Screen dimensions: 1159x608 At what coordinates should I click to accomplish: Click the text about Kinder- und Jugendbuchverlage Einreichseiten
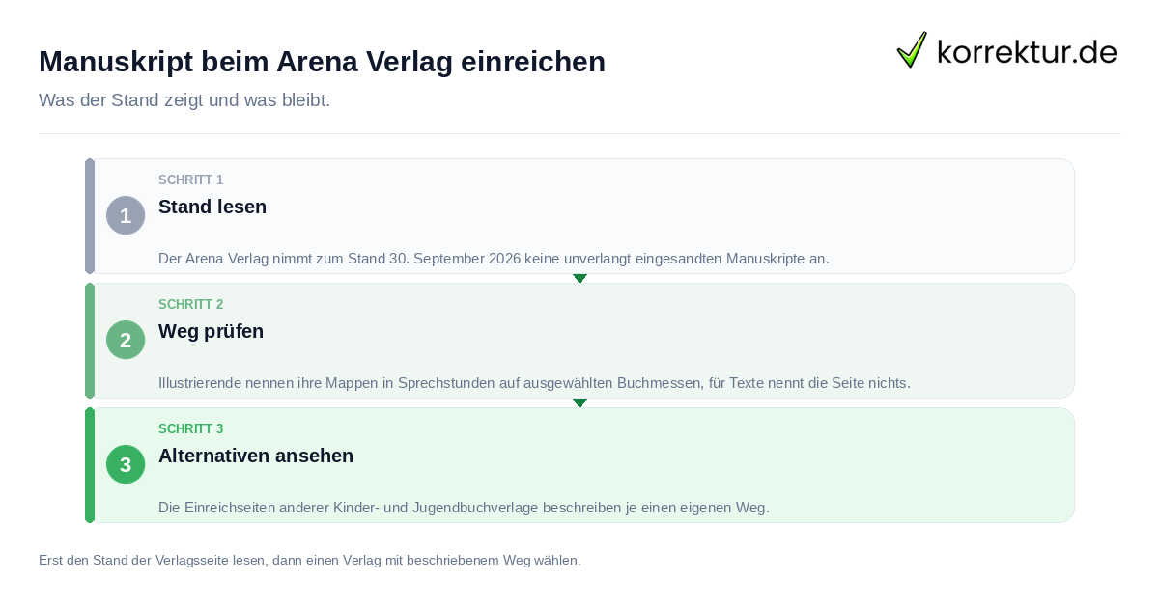[x=464, y=508]
